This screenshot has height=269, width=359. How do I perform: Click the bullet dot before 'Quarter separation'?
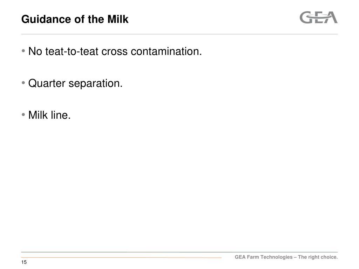click(23, 83)
